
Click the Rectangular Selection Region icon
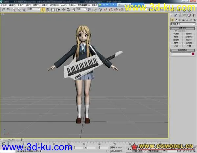click(53, 10)
